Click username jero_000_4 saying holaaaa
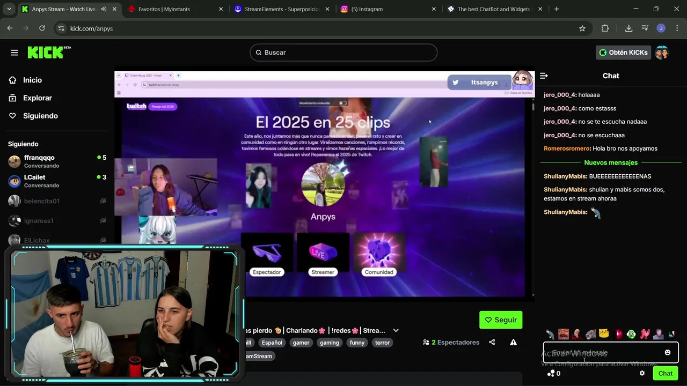The height and width of the screenshot is (386, 687). (x=560, y=95)
